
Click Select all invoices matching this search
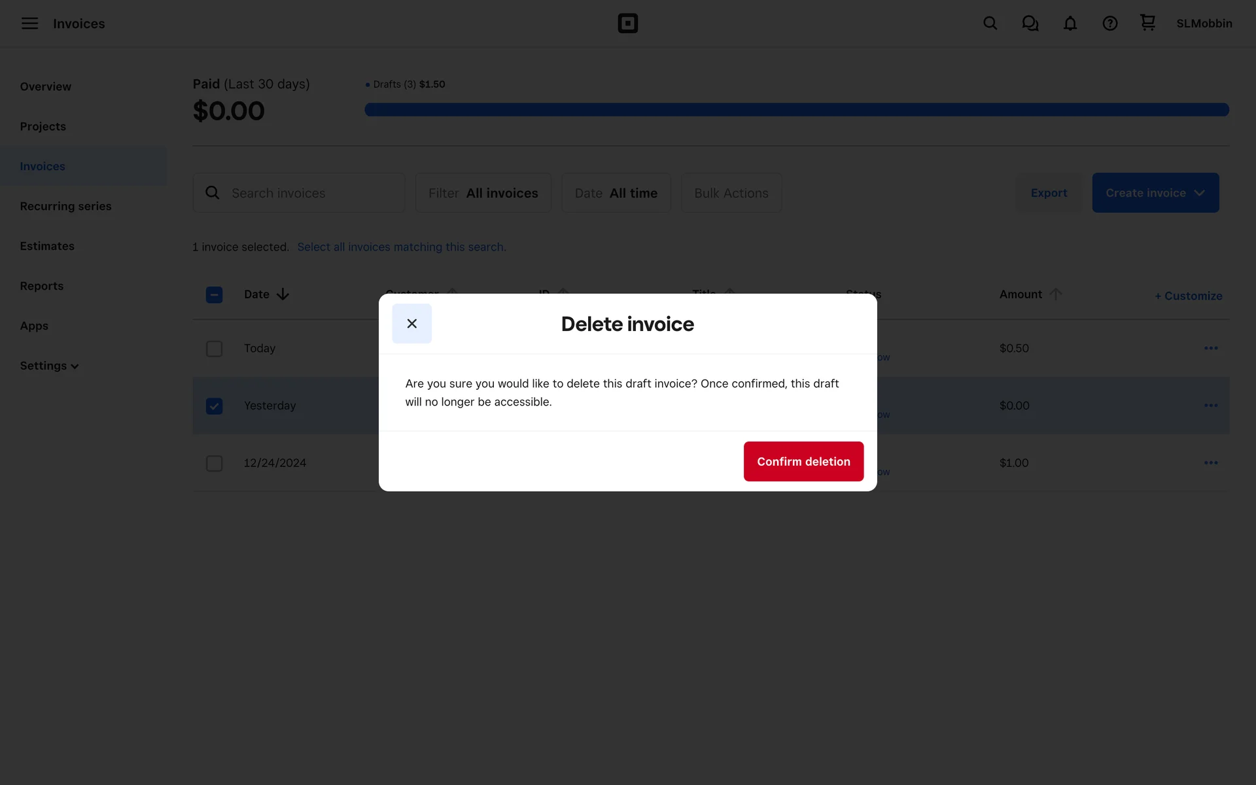(401, 247)
